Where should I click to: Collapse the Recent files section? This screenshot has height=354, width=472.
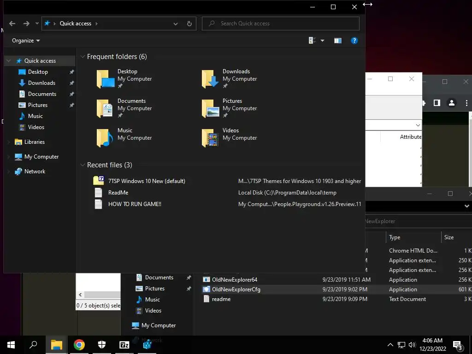pos(83,165)
